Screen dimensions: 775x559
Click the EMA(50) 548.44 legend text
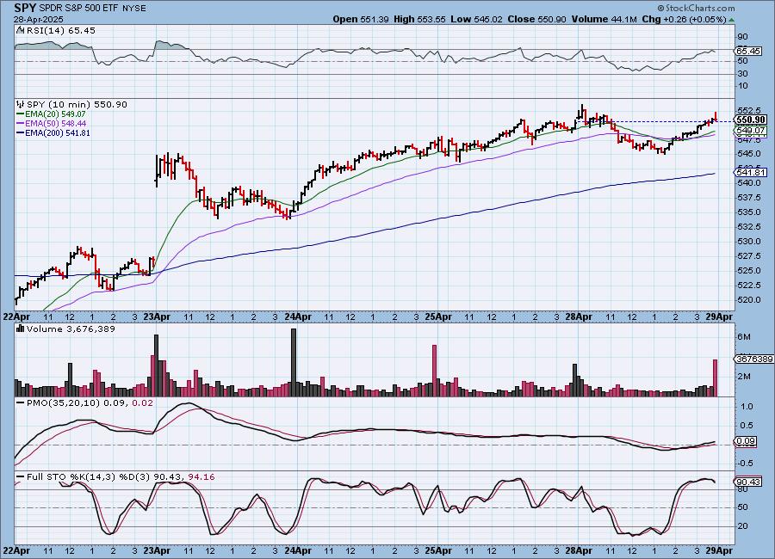coord(55,124)
